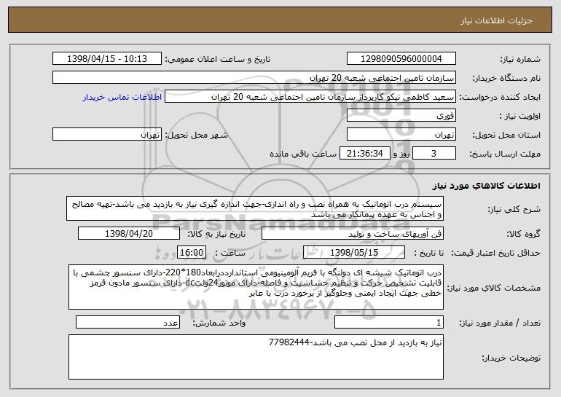The width and height of the screenshot is (561, 397).
Task: Click the label استان محل تحویل
Action: tap(506, 135)
